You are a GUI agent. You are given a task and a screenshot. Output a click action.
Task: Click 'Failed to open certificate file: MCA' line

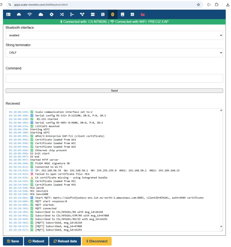tap(49, 174)
